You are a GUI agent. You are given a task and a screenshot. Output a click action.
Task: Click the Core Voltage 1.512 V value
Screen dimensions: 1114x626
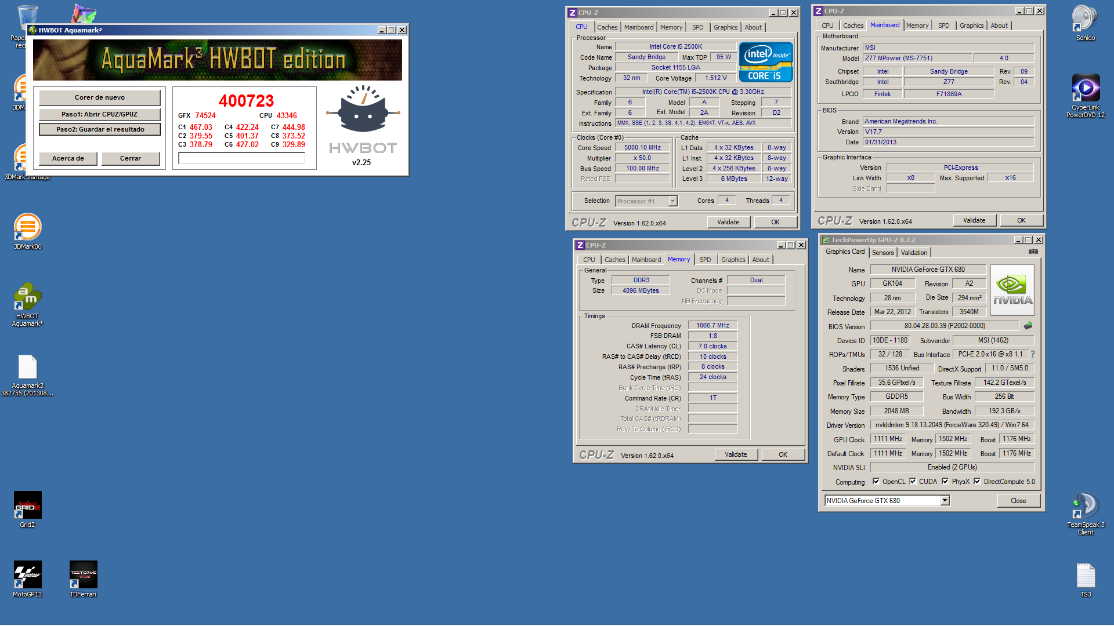click(715, 78)
